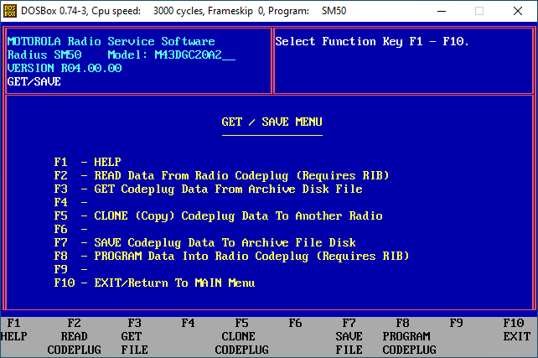
Task: Select menu line 'F1 - HELP'
Action: coord(87,162)
